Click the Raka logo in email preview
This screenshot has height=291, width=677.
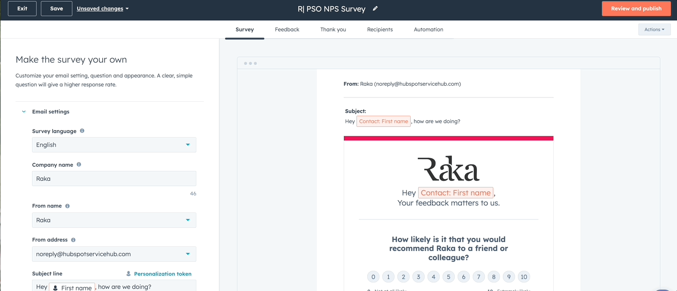click(x=449, y=169)
